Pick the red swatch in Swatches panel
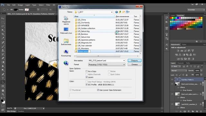Viewport: 206px width, 116px height. [x=171, y=18]
